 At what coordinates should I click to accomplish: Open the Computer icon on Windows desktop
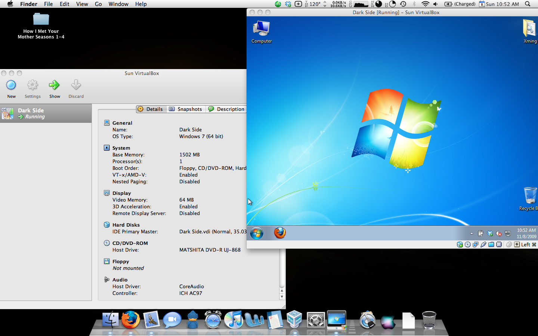pos(262,32)
